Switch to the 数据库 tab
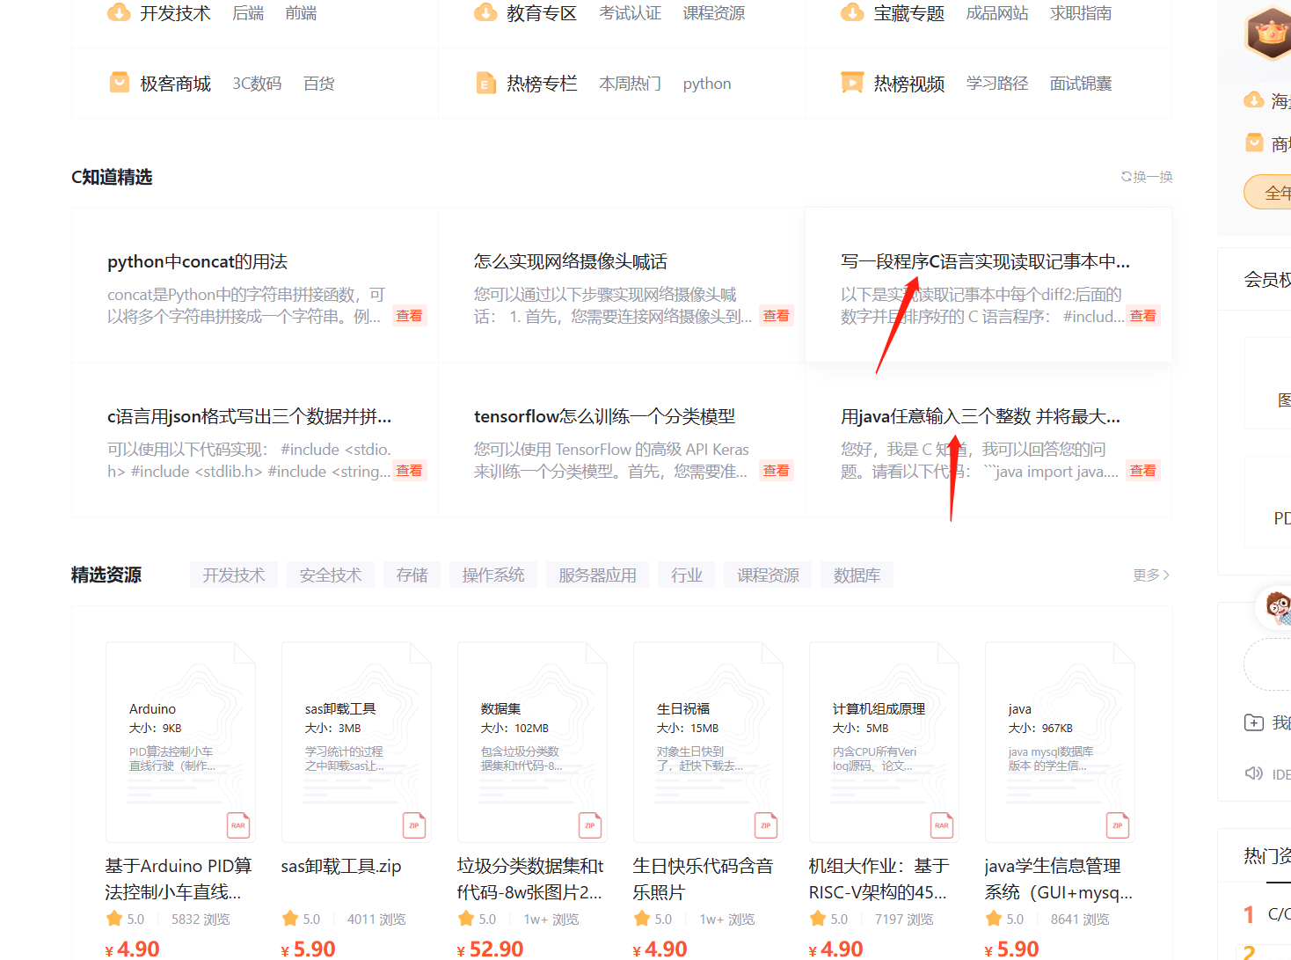 [x=857, y=575]
